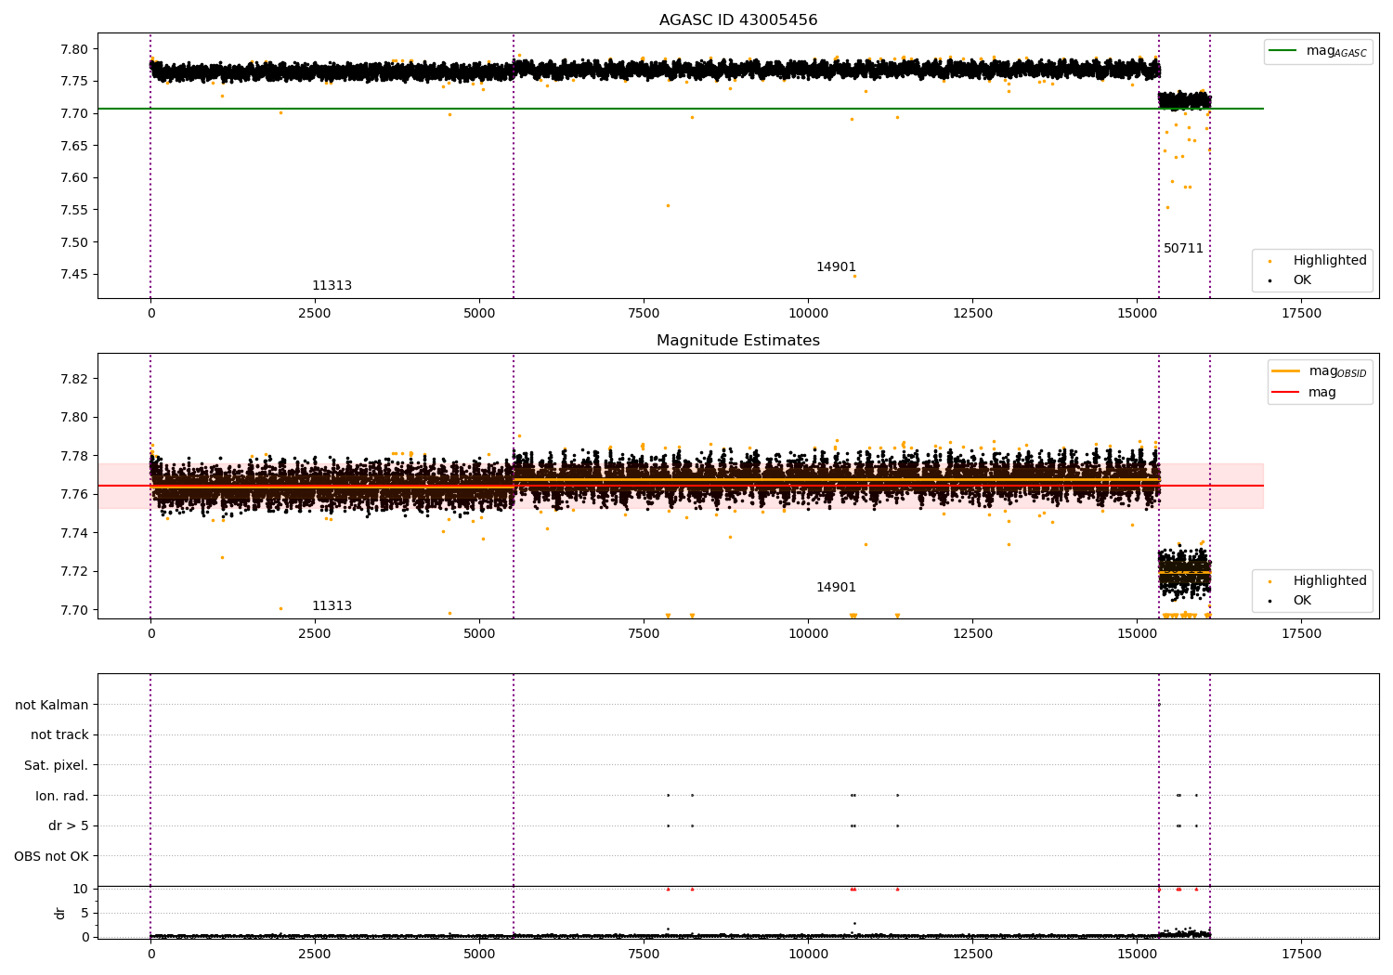Image resolution: width=1393 pixels, height=975 pixels.
Task: Click the rotated 'dr' axis label
Action: point(60,913)
